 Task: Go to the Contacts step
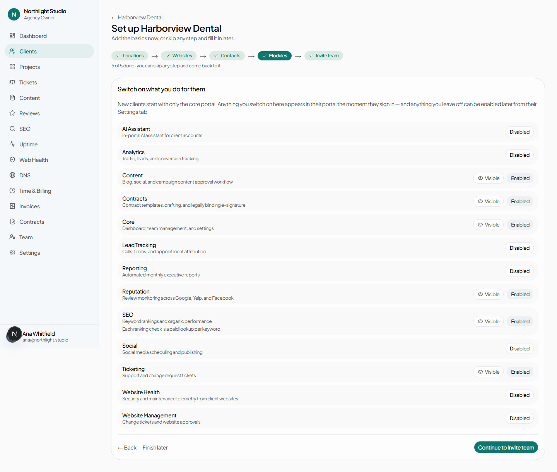(227, 56)
